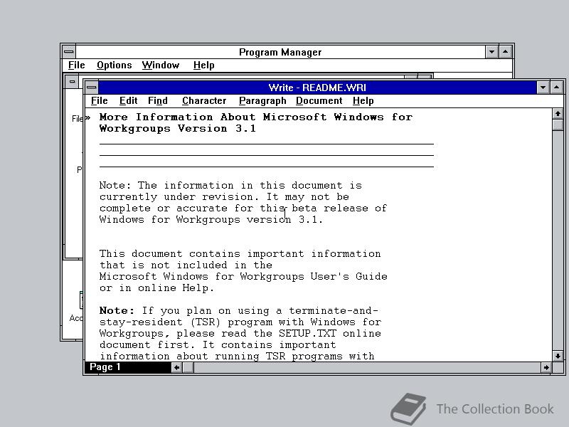Screen dimensions: 569x427
Task: Click the vertical scrollbar down arrow in Write
Action: click(558, 356)
